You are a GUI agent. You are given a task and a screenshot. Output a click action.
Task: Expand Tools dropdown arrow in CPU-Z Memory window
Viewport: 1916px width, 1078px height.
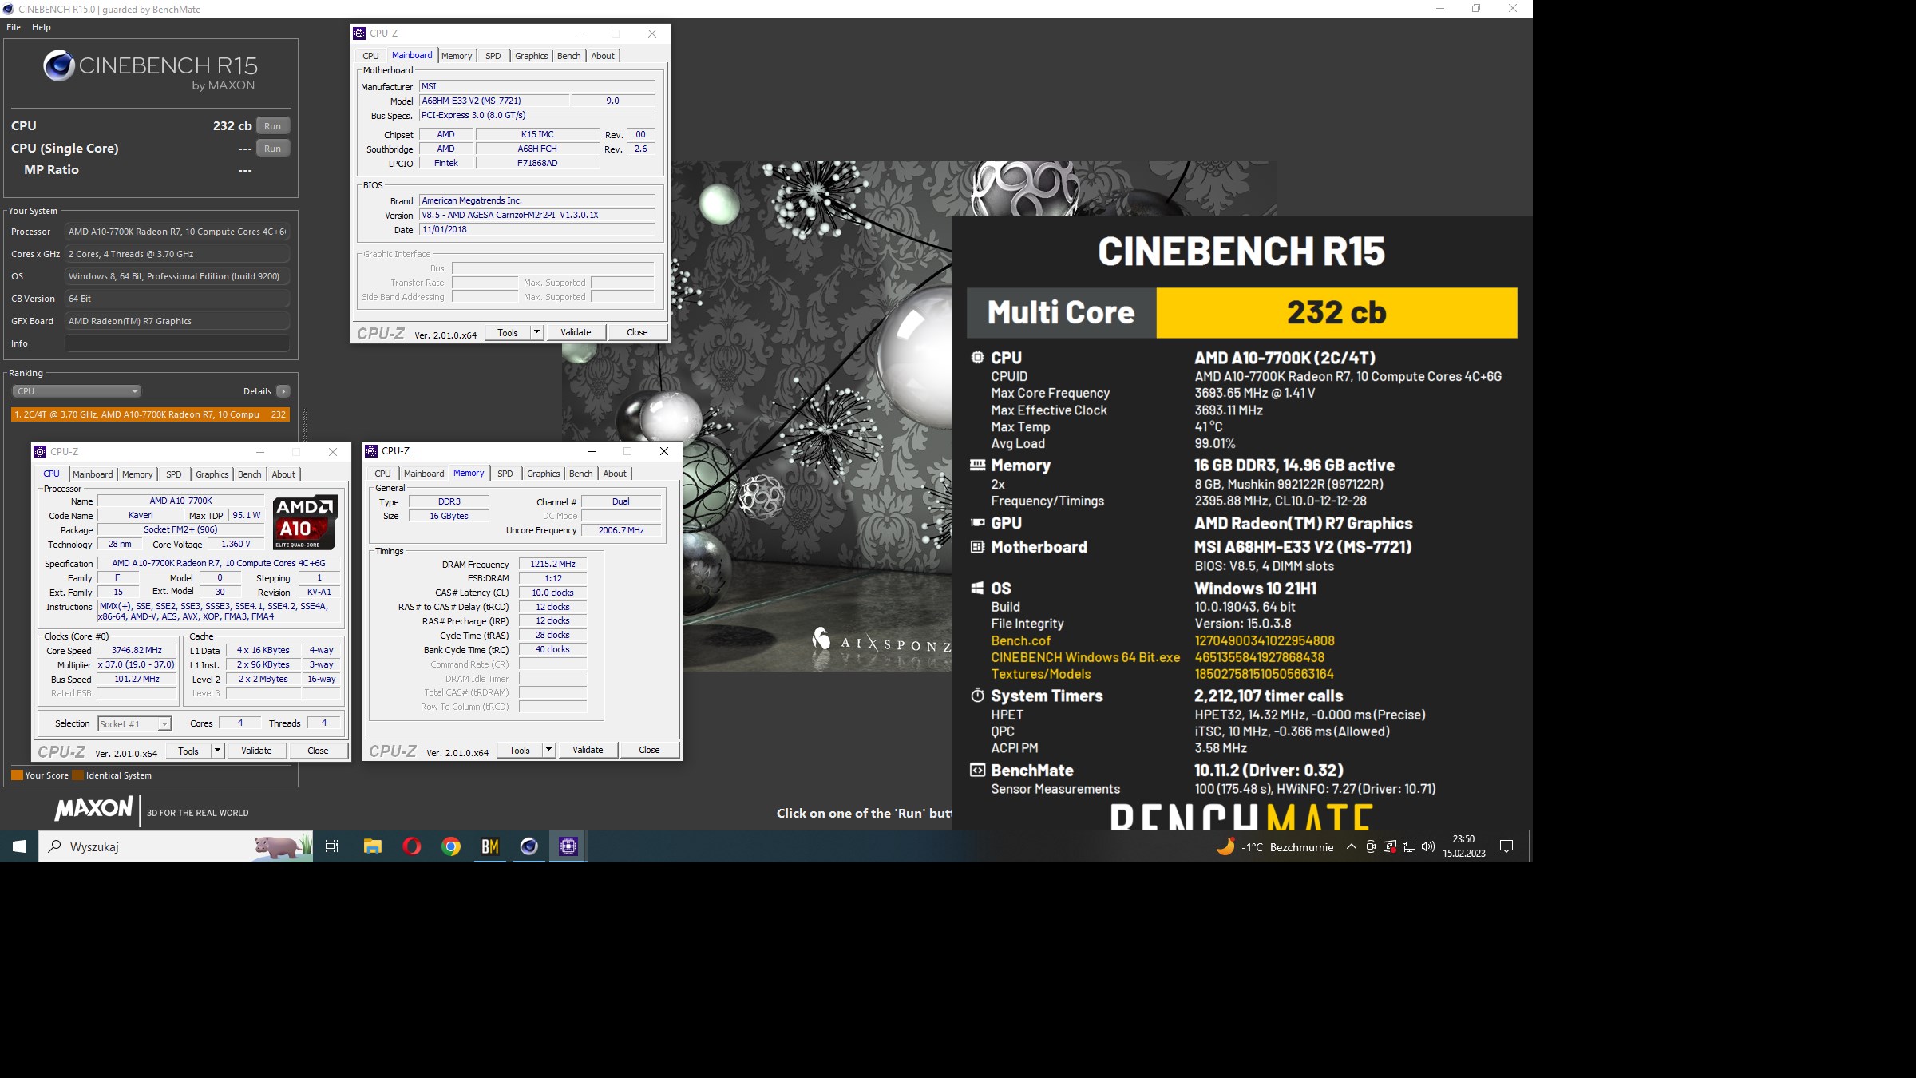(548, 750)
